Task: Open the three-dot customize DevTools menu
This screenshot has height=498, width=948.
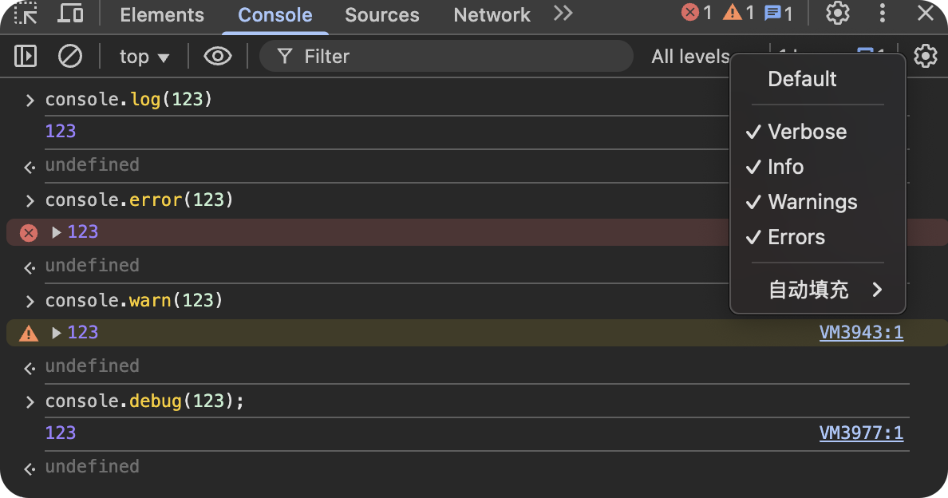Action: (882, 14)
